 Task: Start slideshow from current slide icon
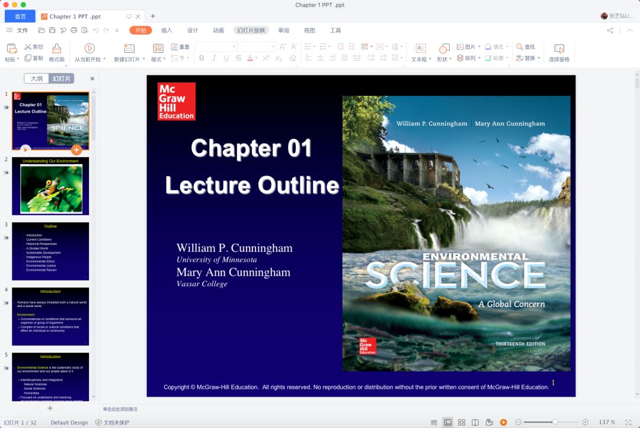[x=90, y=49]
